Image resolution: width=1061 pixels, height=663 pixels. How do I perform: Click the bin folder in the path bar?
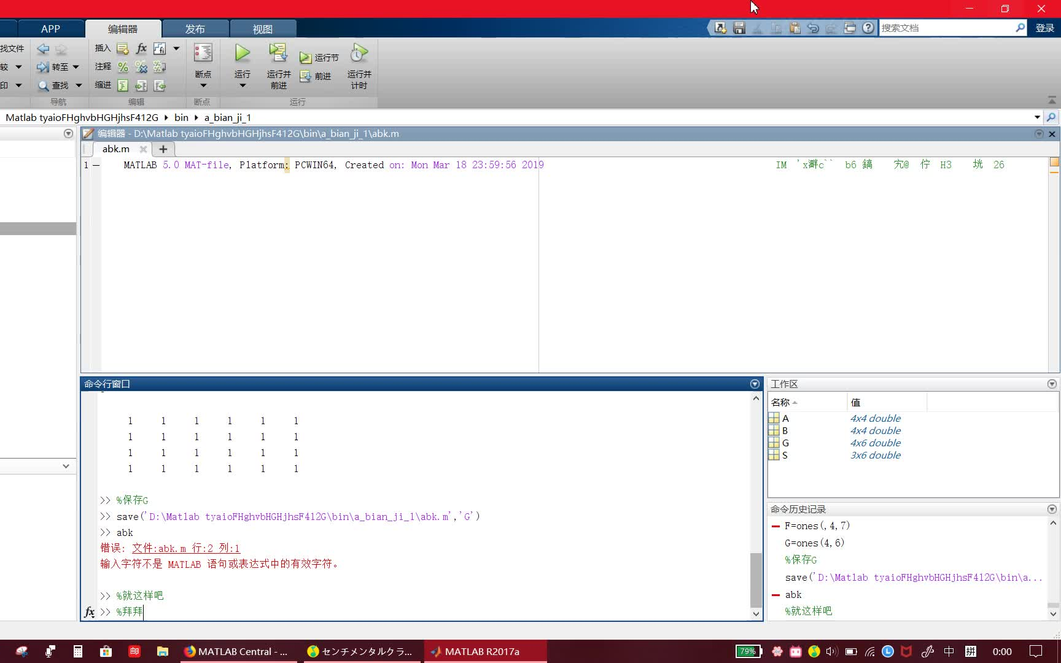181,117
